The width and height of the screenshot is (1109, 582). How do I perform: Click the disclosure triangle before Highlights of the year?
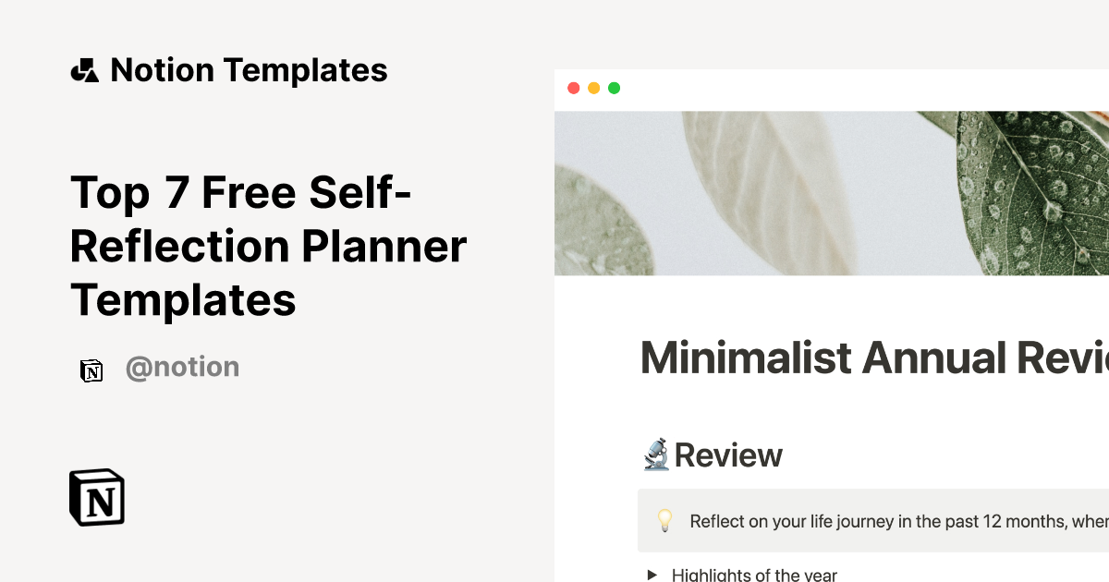[652, 575]
